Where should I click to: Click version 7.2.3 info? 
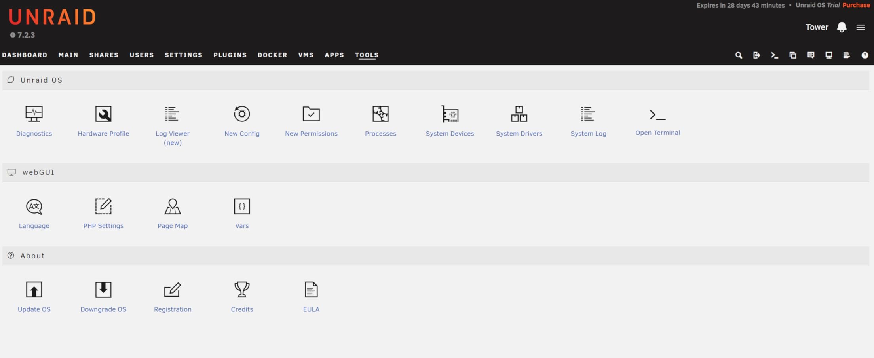(x=23, y=35)
